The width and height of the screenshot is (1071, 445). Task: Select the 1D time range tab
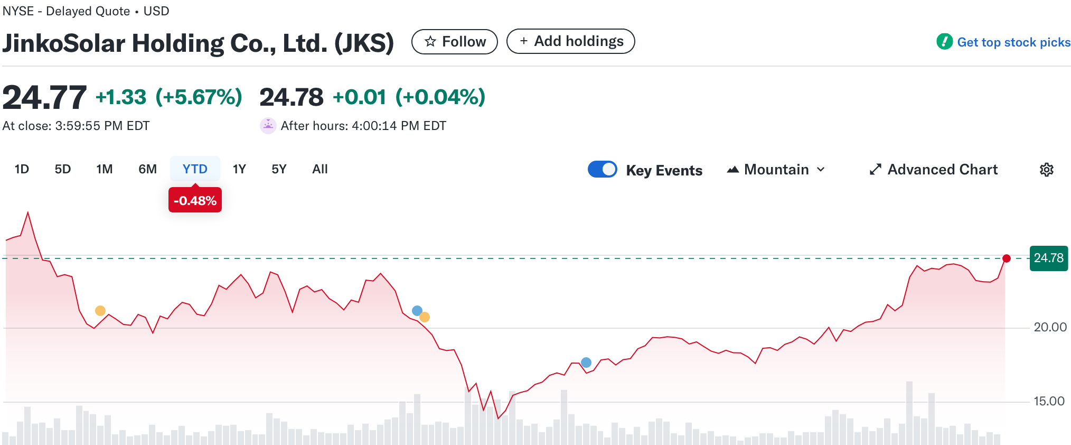22,169
